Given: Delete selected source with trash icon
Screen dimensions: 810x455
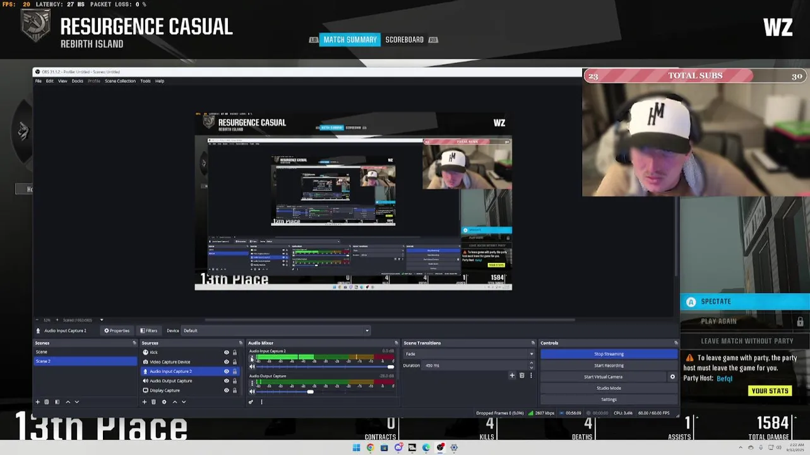Looking at the screenshot, I should coord(153,402).
